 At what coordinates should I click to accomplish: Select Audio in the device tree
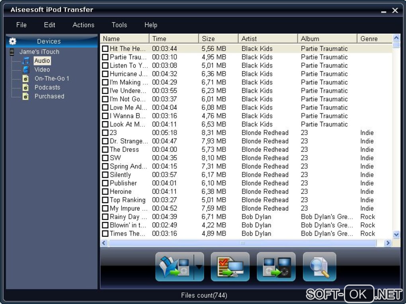click(x=42, y=61)
